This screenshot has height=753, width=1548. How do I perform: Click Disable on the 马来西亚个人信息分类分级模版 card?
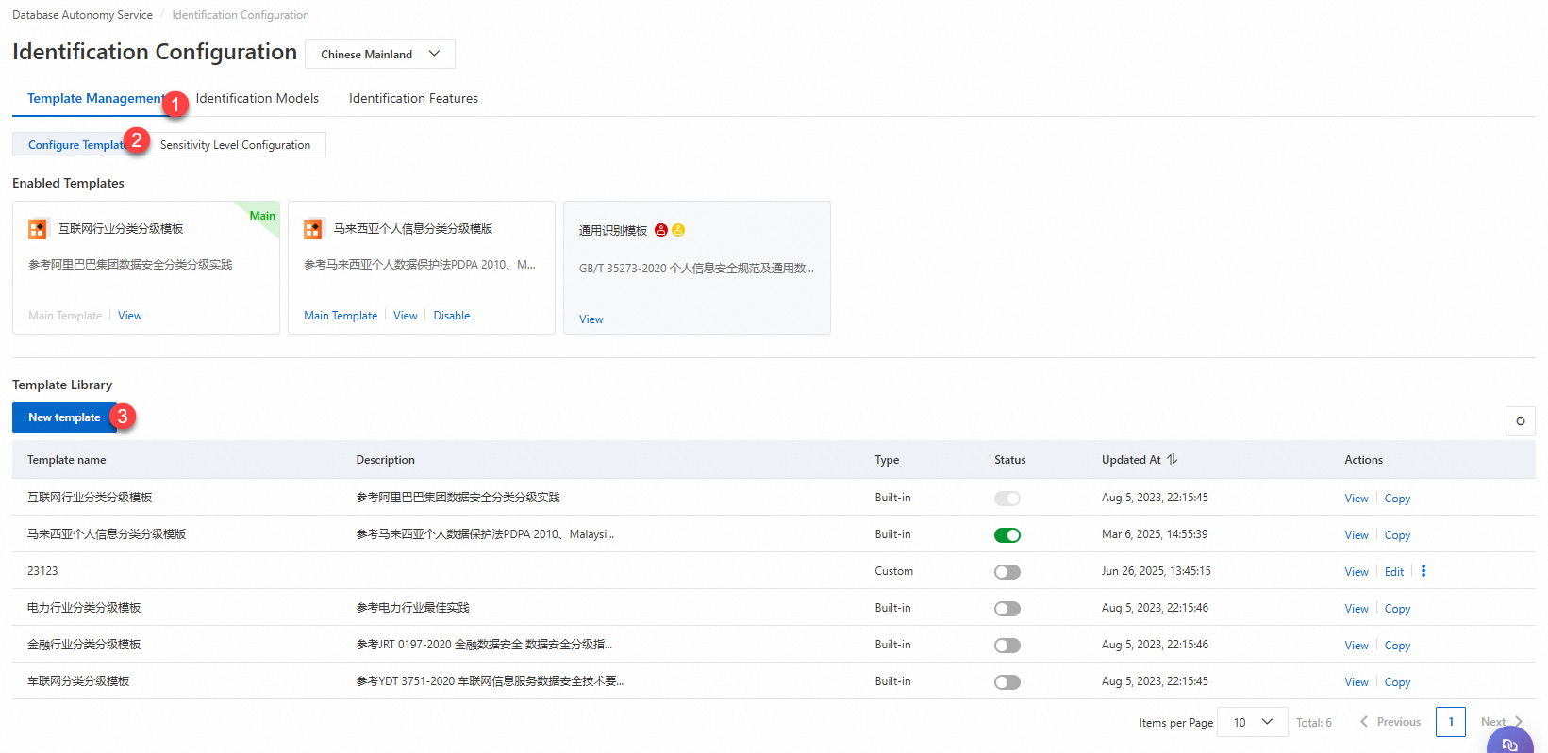pos(452,316)
